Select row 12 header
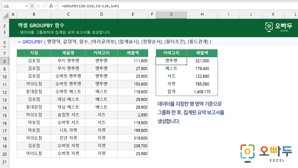The width and height of the screenshot is (298, 168). (x=4, y=93)
